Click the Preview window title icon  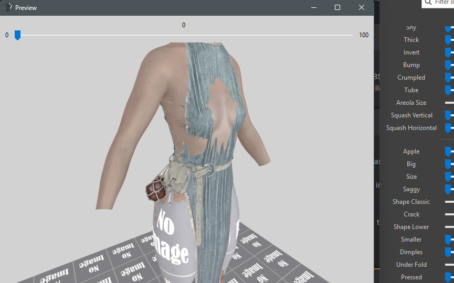pyautogui.click(x=9, y=7)
